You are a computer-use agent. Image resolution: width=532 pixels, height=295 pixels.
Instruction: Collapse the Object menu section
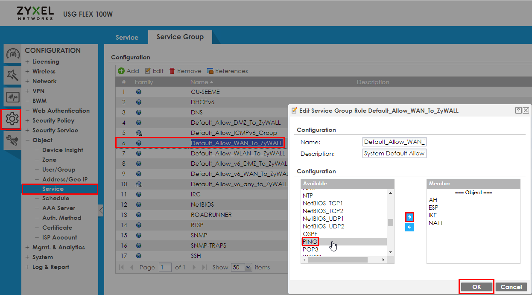click(27, 140)
